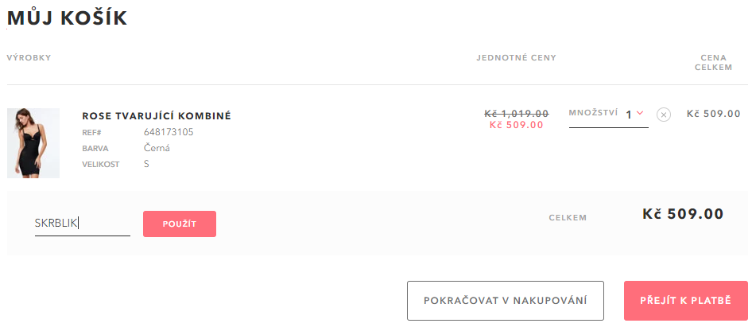Screen dimensions: 752x327
Task: Remove the Rose item with X icon
Action: pyautogui.click(x=663, y=115)
